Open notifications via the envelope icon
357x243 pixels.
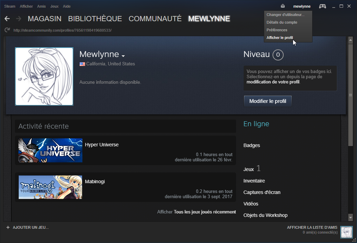283,6
